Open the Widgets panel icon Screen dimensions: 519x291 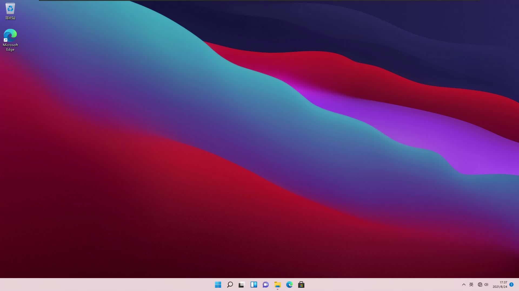(x=254, y=285)
